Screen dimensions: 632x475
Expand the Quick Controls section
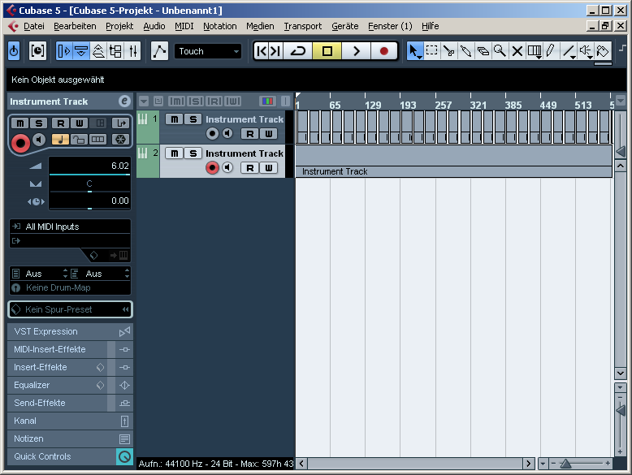tap(70, 456)
